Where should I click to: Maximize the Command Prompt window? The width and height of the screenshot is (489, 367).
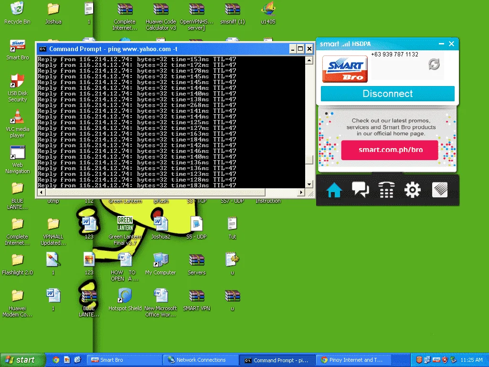point(300,49)
